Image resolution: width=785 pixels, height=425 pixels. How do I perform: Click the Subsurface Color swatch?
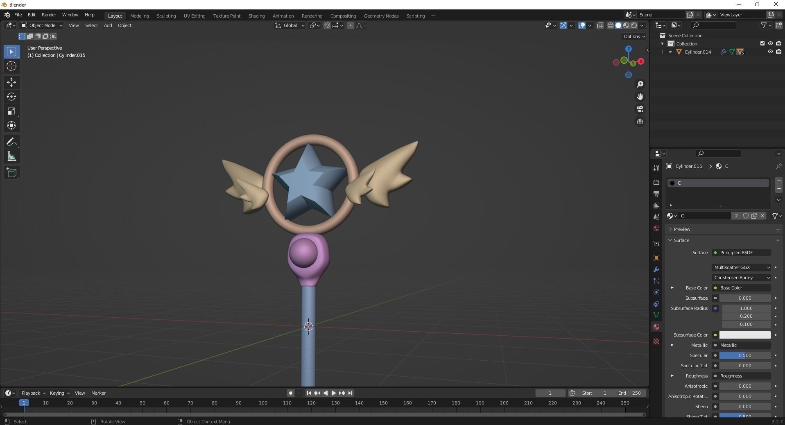click(745, 335)
